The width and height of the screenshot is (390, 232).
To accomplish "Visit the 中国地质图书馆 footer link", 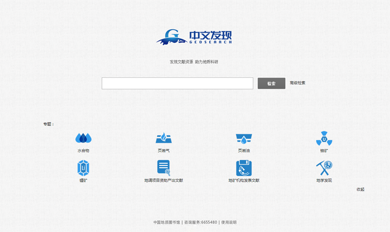I will (x=167, y=222).
